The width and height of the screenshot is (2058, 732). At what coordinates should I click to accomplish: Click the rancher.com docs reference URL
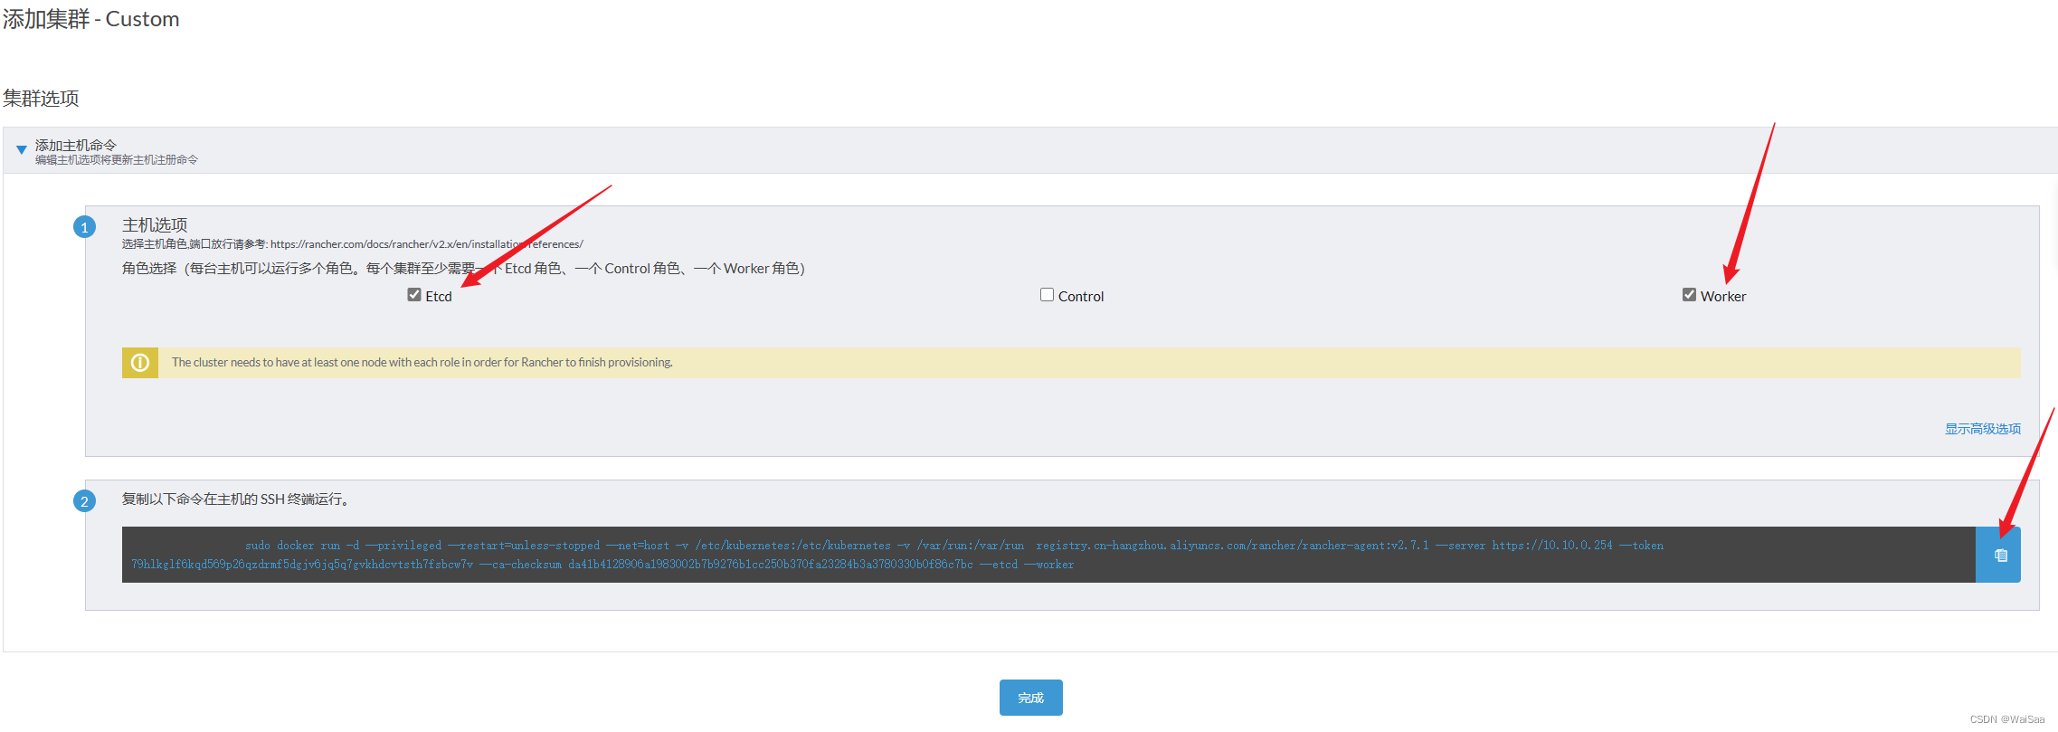pyautogui.click(x=427, y=244)
